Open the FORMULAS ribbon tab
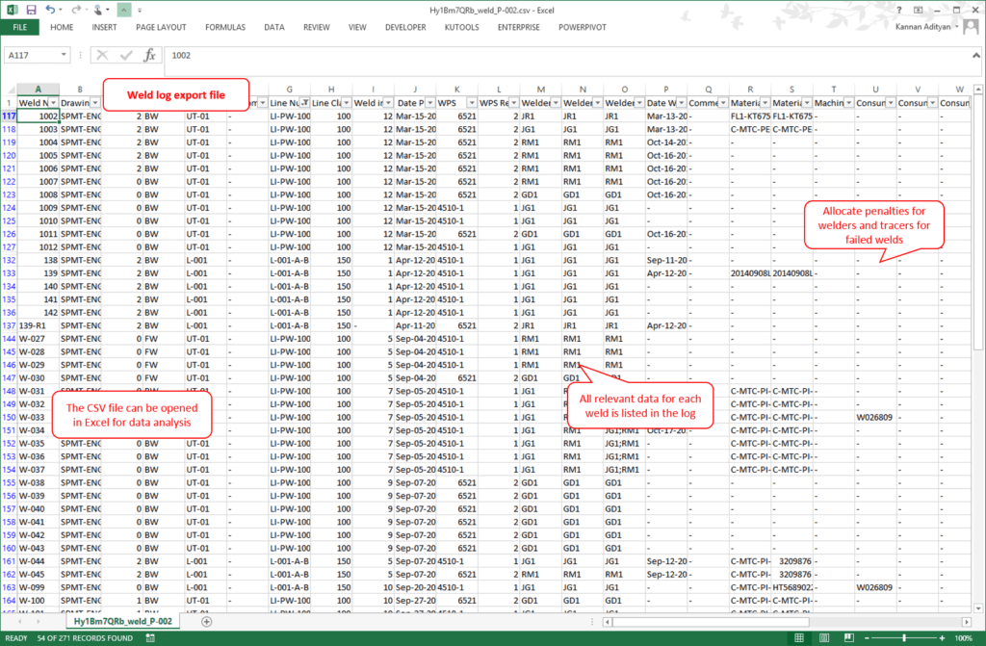986x646 pixels. [225, 27]
